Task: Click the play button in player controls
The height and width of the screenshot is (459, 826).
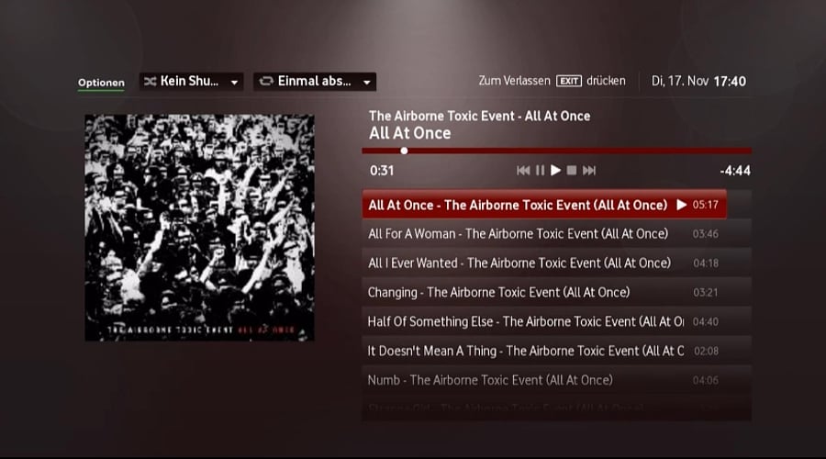Action: [x=556, y=170]
